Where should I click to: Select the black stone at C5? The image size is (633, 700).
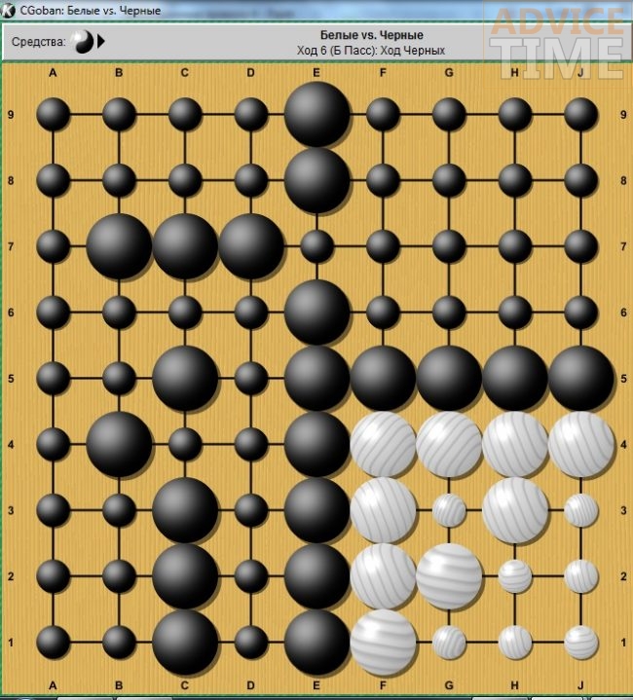185,379
